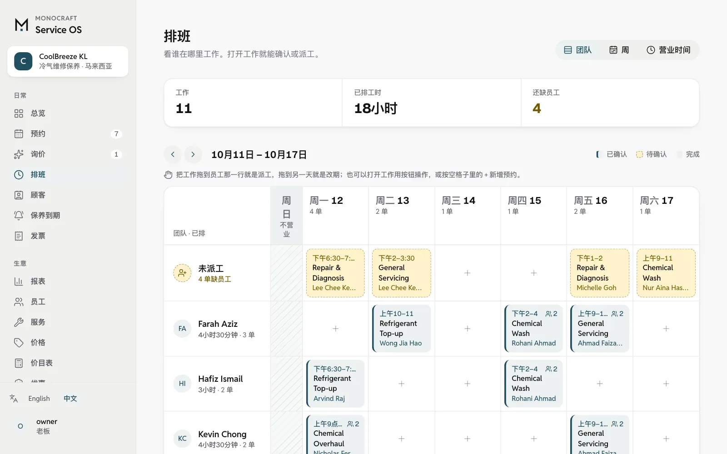Screen dimensions: 727x454
Task: Click the 已确认 legend swatch
Action: (598, 154)
